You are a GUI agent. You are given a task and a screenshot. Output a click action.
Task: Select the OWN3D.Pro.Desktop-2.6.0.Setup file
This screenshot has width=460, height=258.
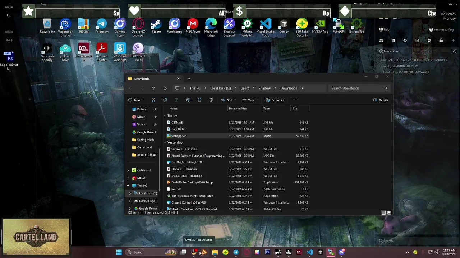[237, 182]
